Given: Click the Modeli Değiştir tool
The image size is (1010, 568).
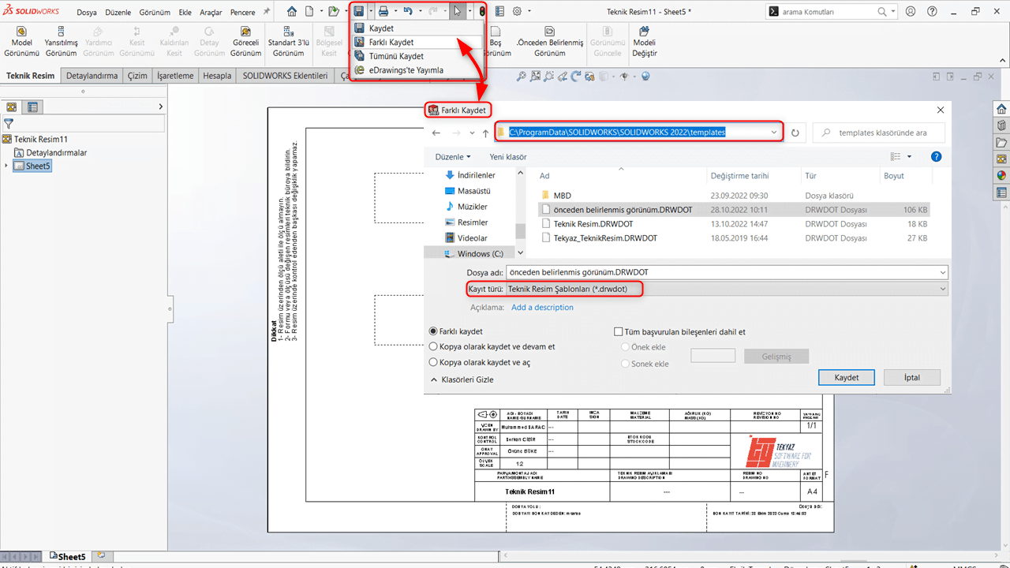Looking at the screenshot, I should point(645,41).
